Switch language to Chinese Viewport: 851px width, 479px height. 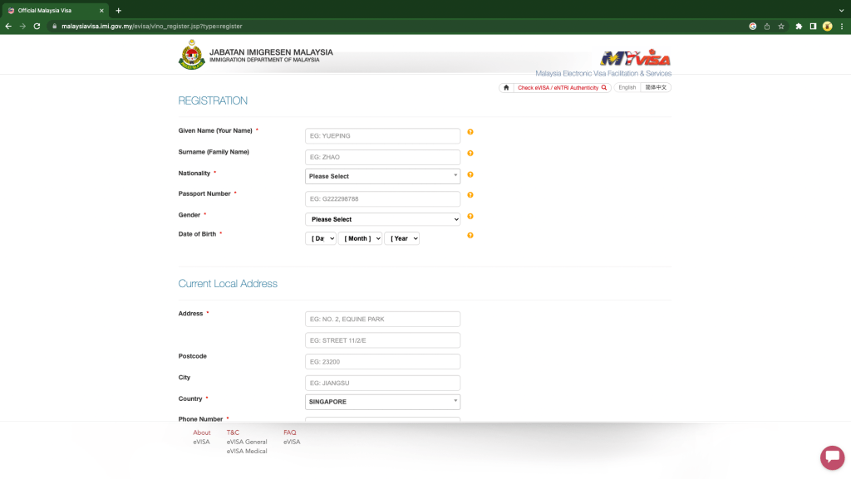coord(656,88)
